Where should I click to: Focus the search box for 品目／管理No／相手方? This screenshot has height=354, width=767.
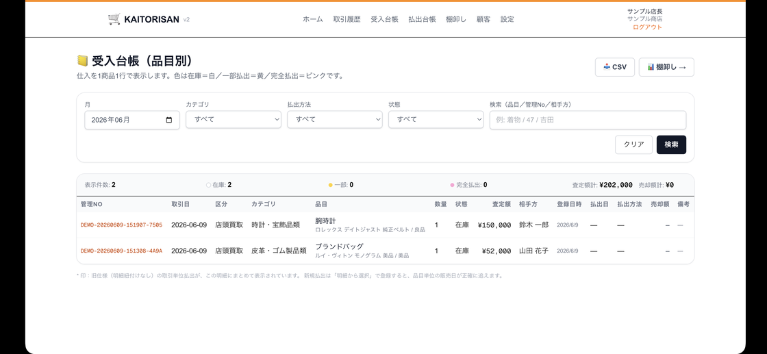pos(588,120)
